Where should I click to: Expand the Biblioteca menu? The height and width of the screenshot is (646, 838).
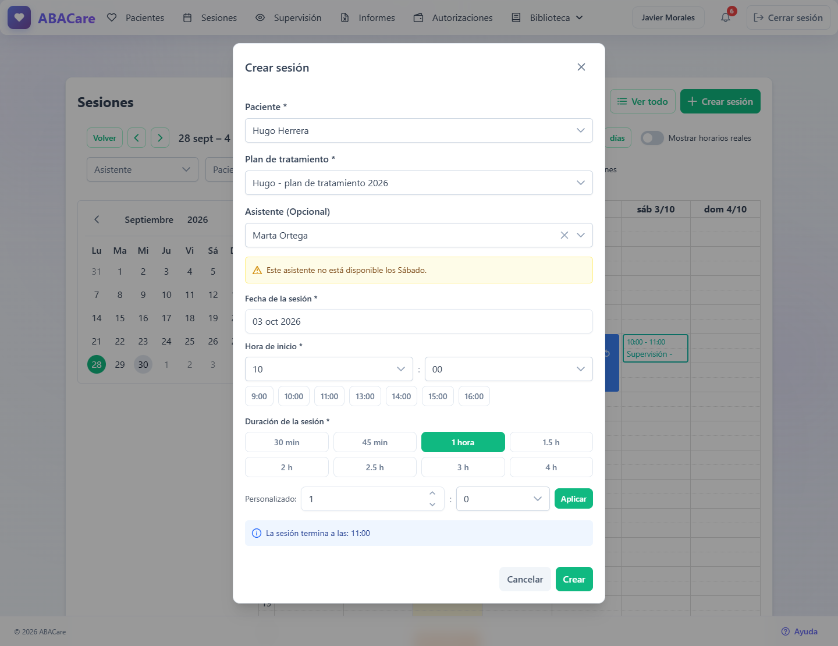[x=547, y=17]
